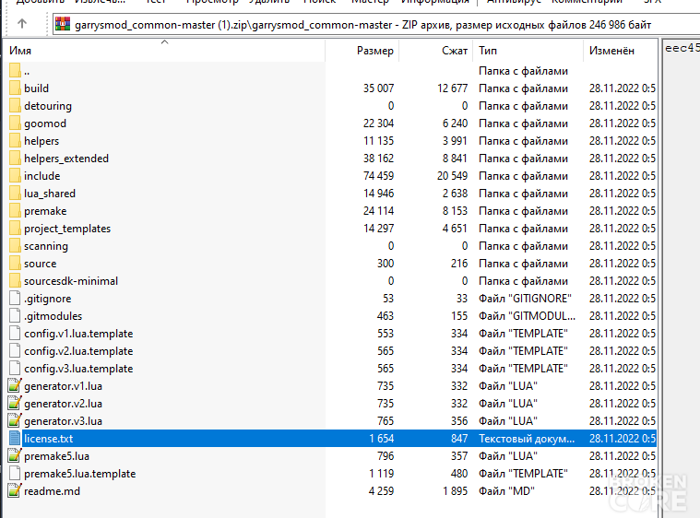Sort list by Имя column header

coord(164,51)
